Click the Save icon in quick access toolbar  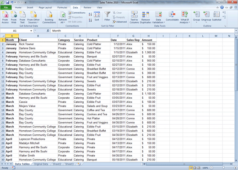tap(7, 2)
